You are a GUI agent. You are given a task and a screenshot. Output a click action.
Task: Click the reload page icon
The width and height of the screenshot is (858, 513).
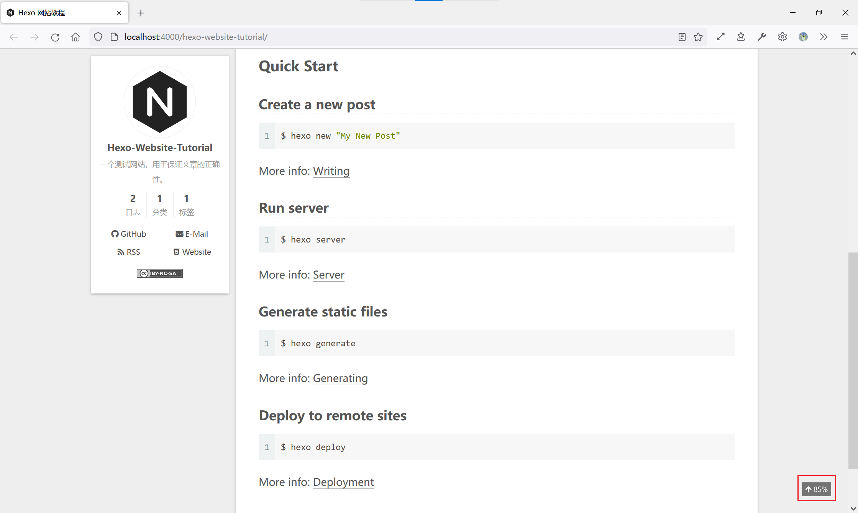tap(55, 37)
